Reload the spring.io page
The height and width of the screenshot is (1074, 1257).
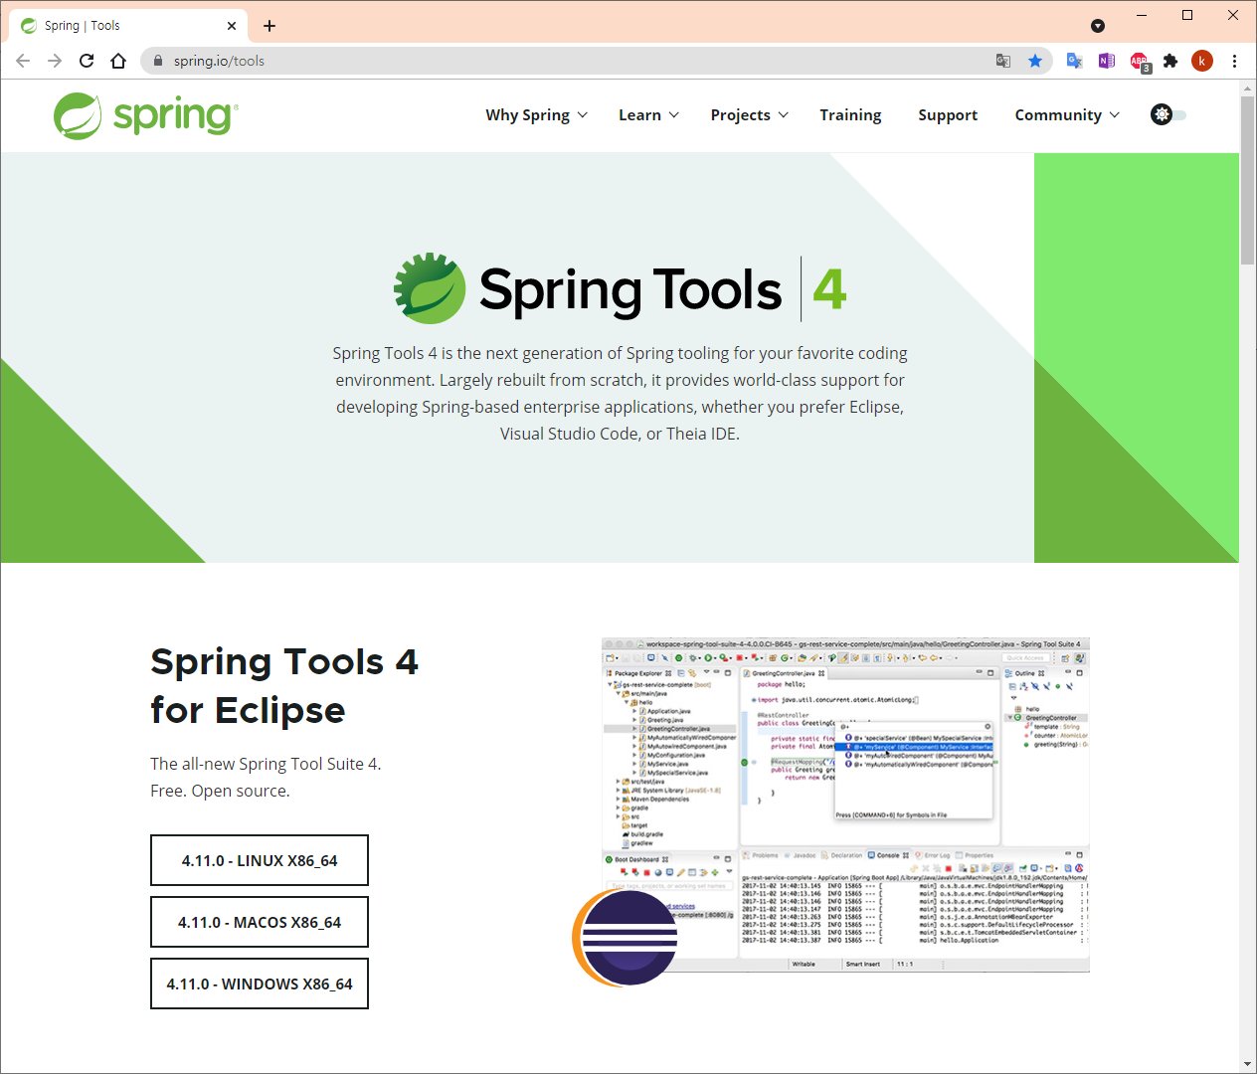[x=87, y=61]
